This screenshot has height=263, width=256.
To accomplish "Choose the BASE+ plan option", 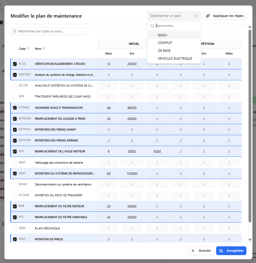I will click(163, 35).
